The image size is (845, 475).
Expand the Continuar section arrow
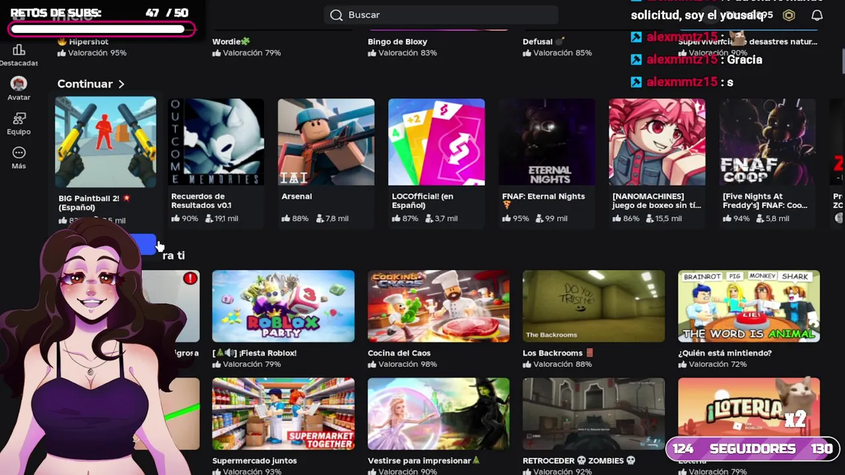121,84
